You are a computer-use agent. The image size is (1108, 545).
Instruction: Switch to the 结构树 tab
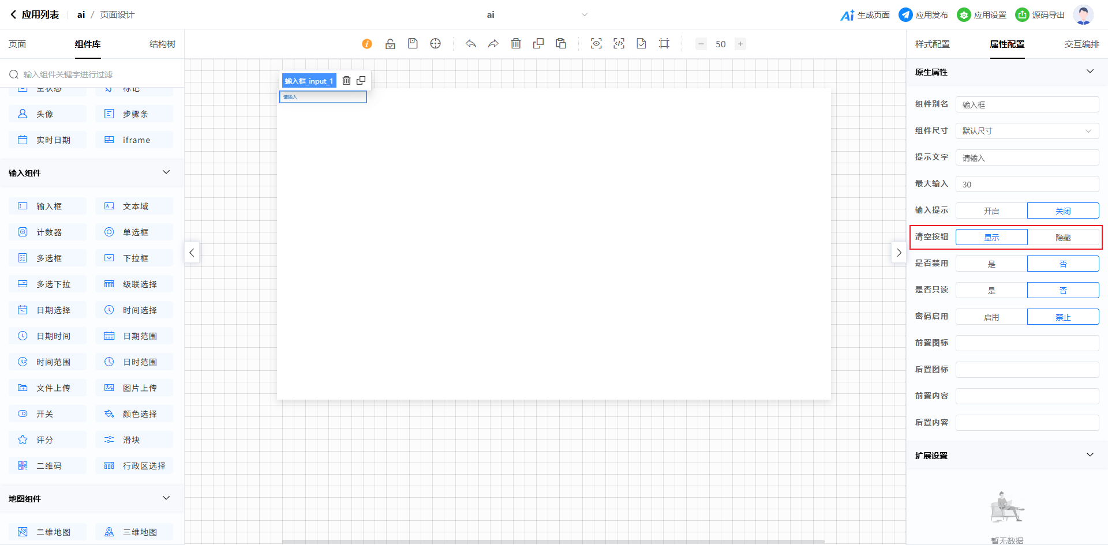click(x=162, y=44)
